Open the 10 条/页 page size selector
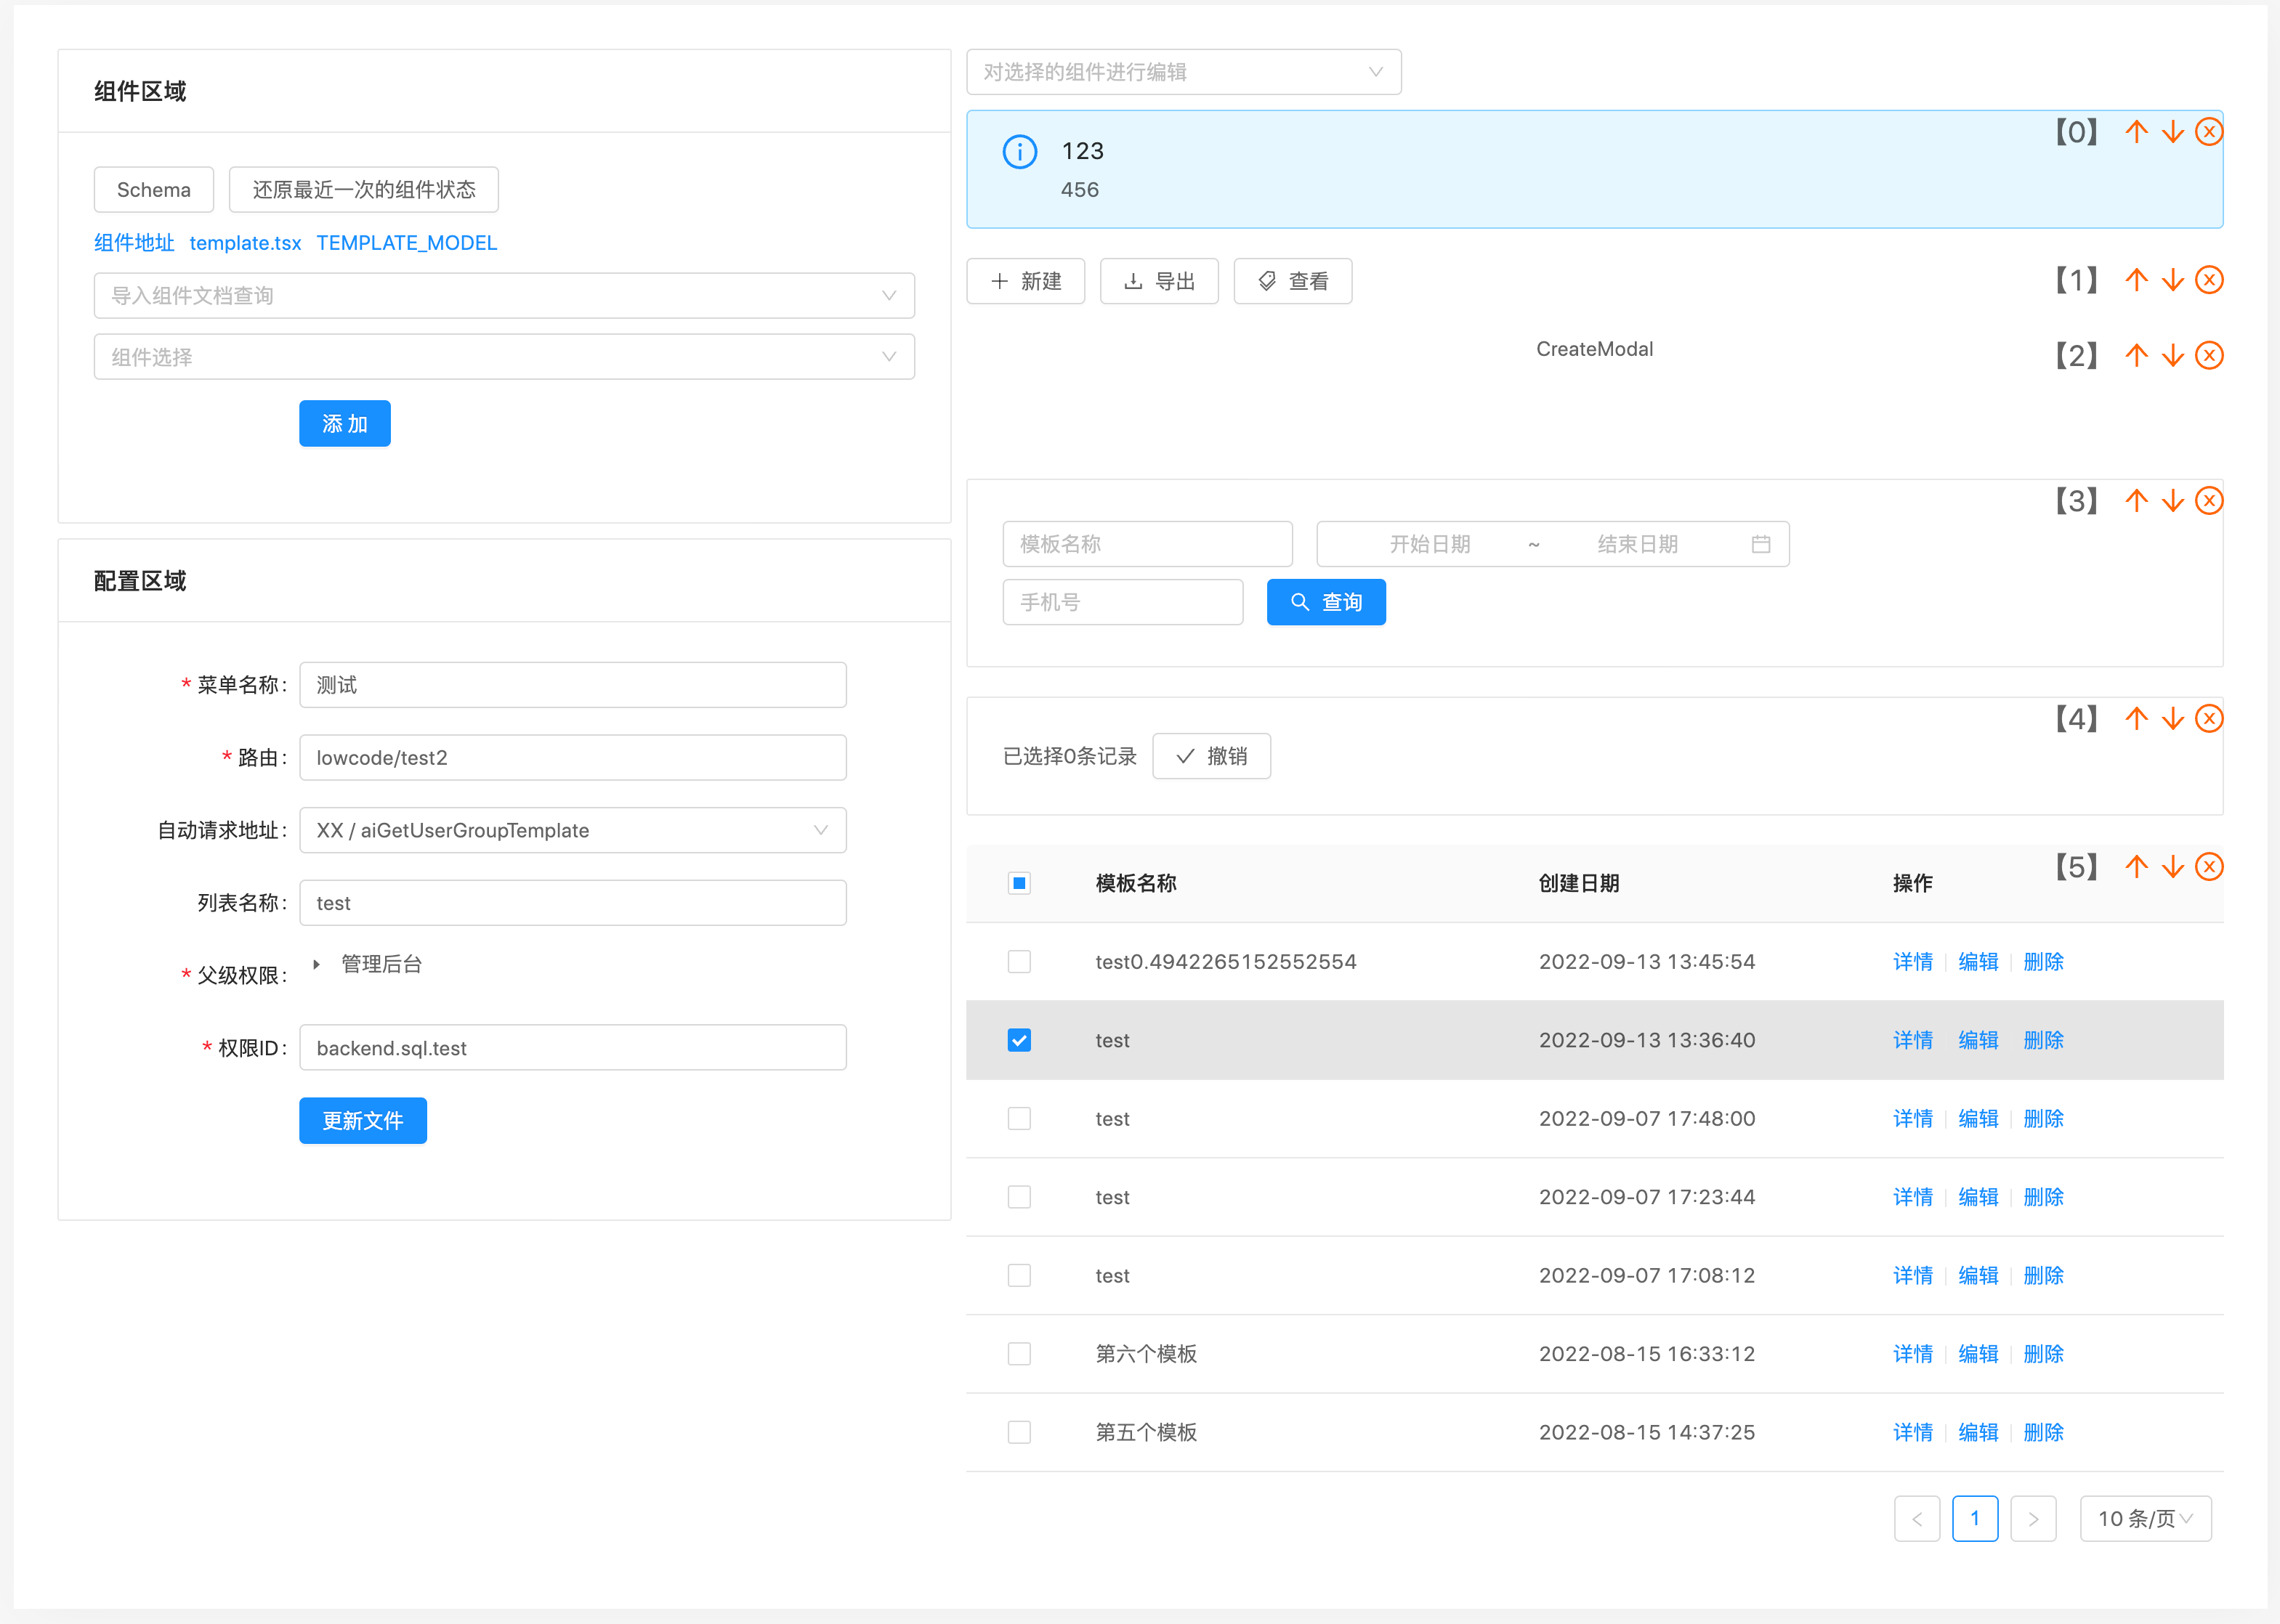 [2145, 1519]
